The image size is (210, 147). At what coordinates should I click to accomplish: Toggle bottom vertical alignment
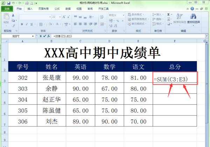(x=85, y=17)
